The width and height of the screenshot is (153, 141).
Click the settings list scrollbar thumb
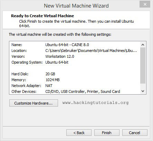(x=143, y=65)
